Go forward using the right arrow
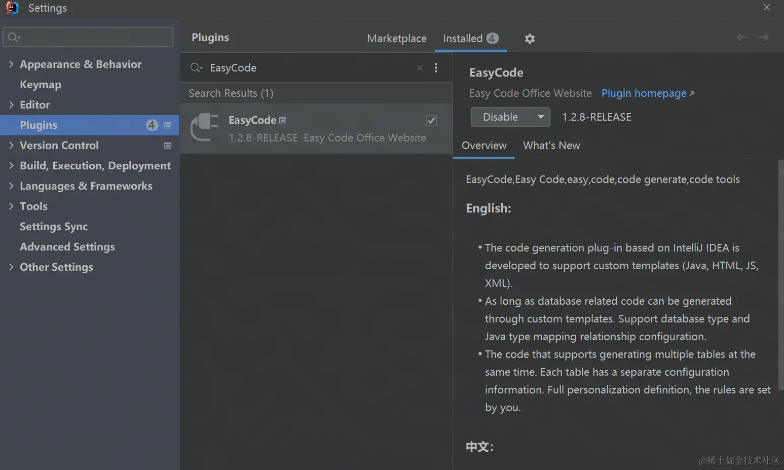 763,38
